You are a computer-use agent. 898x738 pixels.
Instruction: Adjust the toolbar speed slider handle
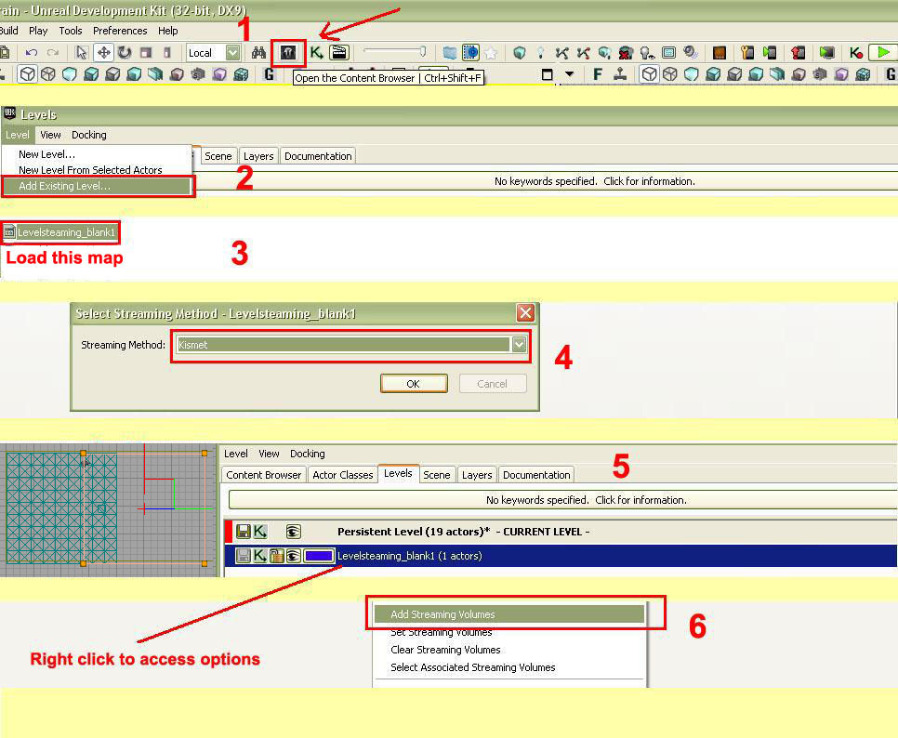tap(423, 52)
